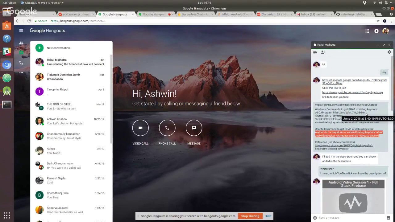The height and width of the screenshot is (222, 395).
Task: Click the MESSAGE round button
Action: pyautogui.click(x=194, y=128)
